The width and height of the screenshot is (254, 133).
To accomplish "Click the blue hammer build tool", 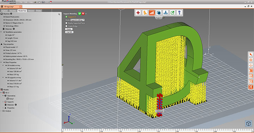I will (179, 13).
